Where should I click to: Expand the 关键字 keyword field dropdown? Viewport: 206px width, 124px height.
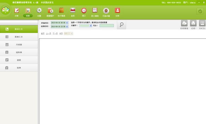[91, 26]
